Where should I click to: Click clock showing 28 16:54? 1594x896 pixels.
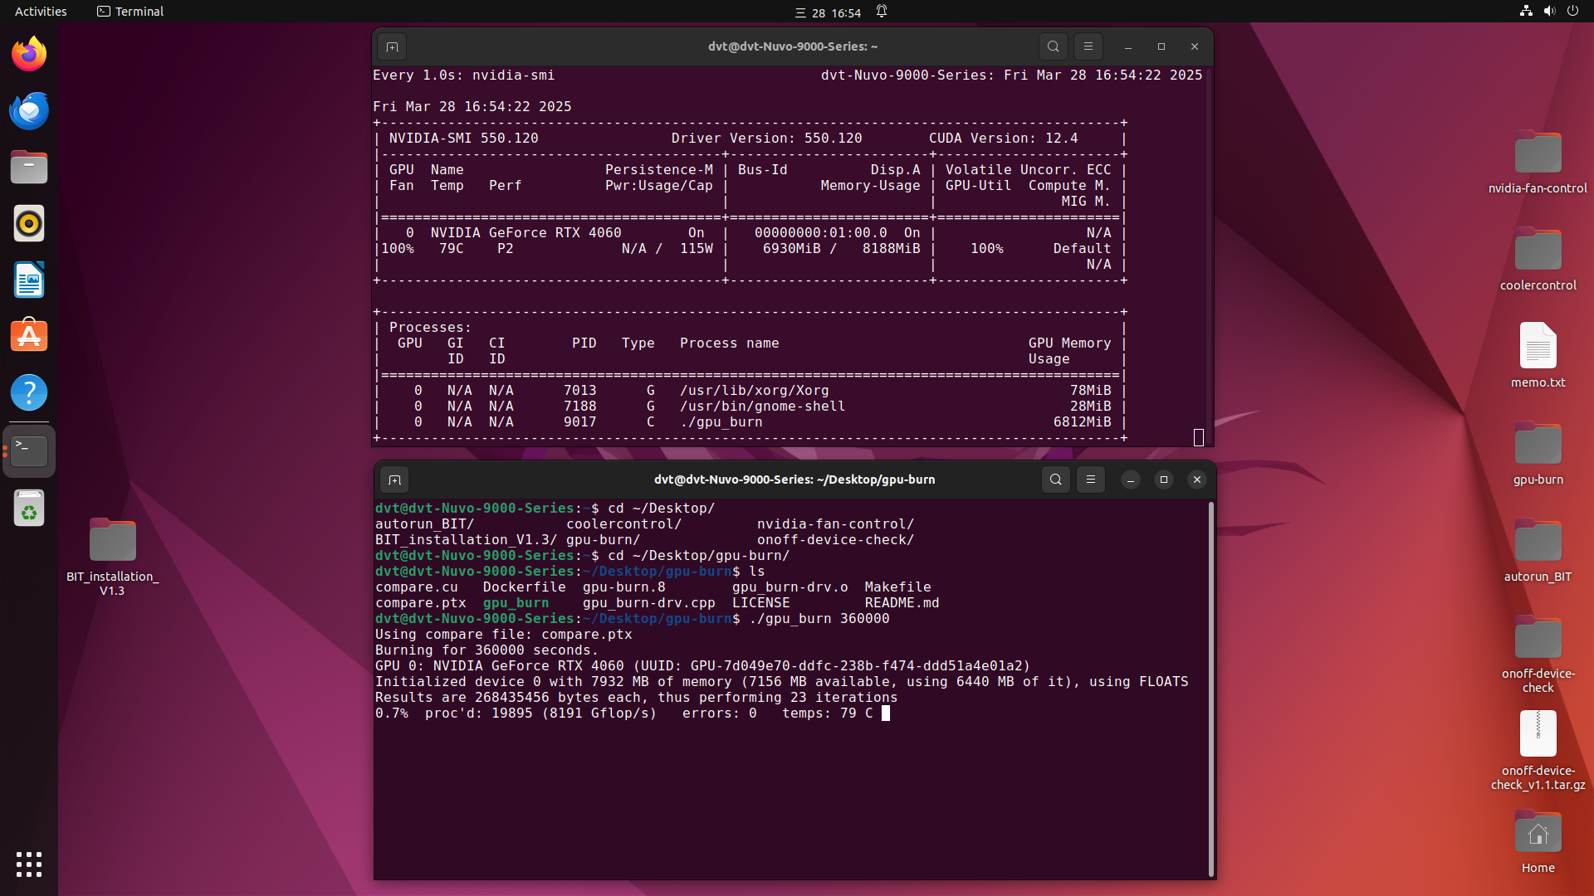click(x=835, y=12)
